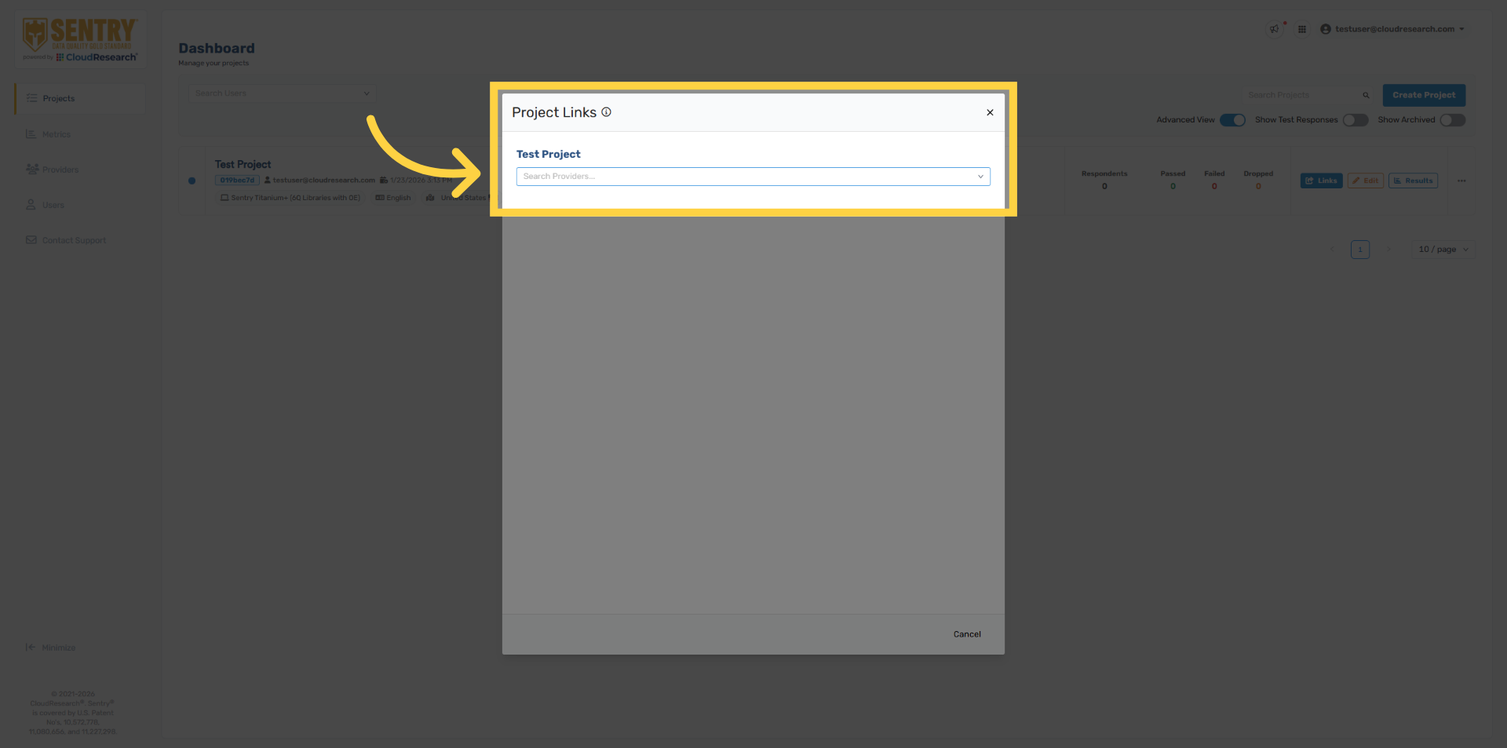
Task: Cancel the Project Links dialog
Action: tap(966, 633)
